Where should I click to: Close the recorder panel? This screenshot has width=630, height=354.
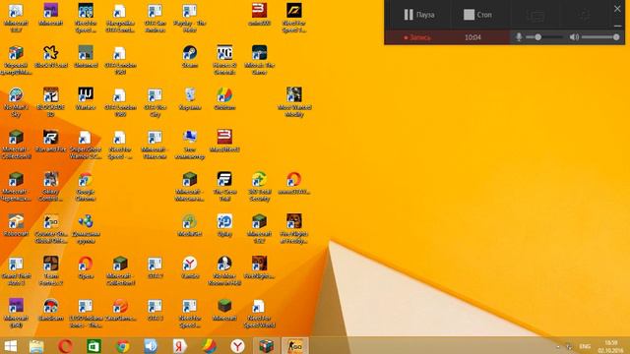click(x=617, y=9)
